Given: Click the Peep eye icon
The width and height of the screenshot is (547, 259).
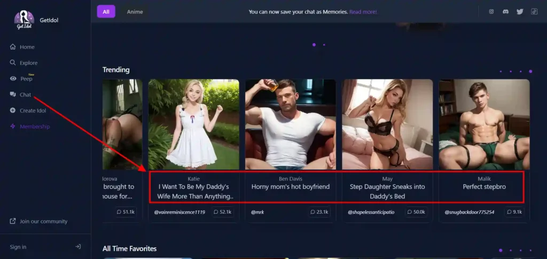Looking at the screenshot, I should point(13,79).
